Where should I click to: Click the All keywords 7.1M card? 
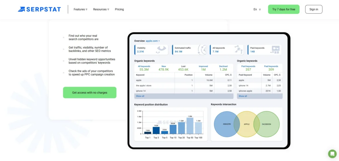tap(226, 50)
